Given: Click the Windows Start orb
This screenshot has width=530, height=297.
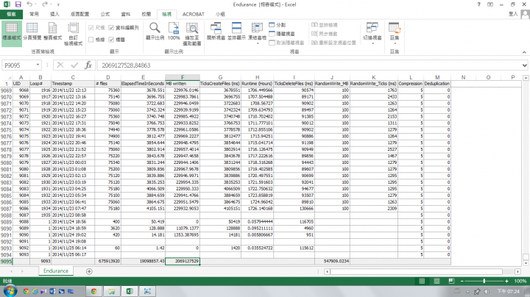Looking at the screenshot, I should 10,291.
